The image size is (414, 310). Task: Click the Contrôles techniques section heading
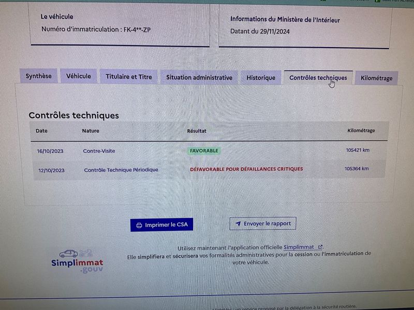coord(73,115)
